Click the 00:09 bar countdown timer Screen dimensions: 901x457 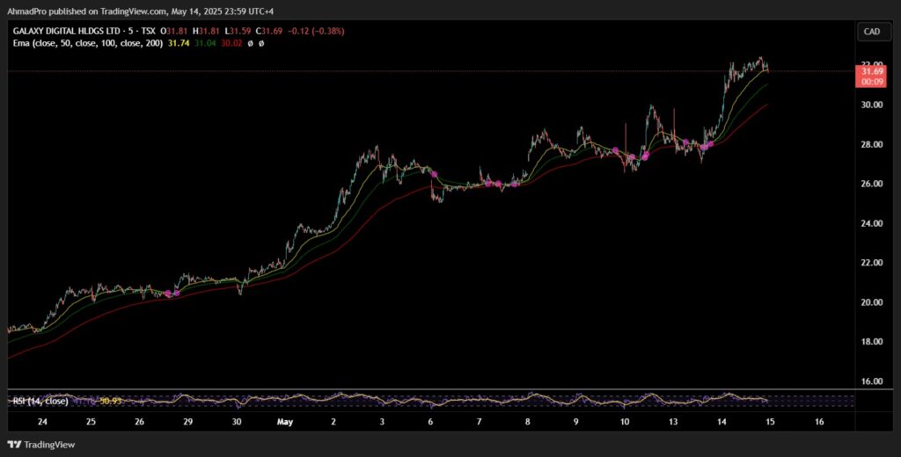(872, 82)
